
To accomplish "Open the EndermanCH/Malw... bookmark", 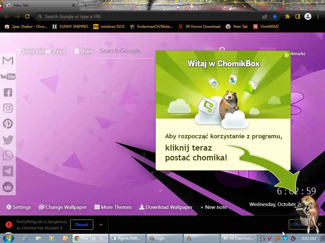I will pos(151,27).
